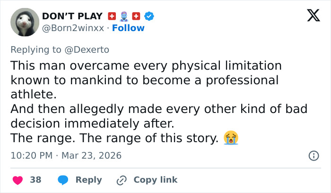This screenshot has height=193, width=331.
Task: Follow the Born2winxx account
Action: (x=128, y=28)
